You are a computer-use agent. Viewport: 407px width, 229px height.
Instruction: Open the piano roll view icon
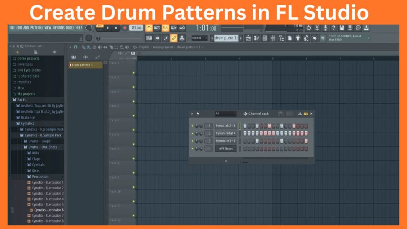[x=256, y=38]
